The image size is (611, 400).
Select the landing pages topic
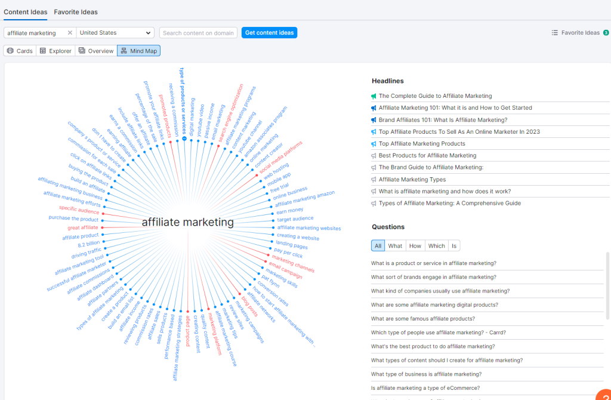[292, 244]
